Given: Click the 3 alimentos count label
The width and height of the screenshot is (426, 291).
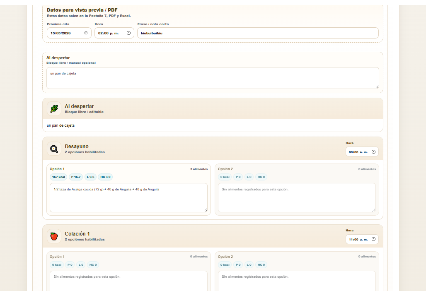Looking at the screenshot, I should click(199, 169).
